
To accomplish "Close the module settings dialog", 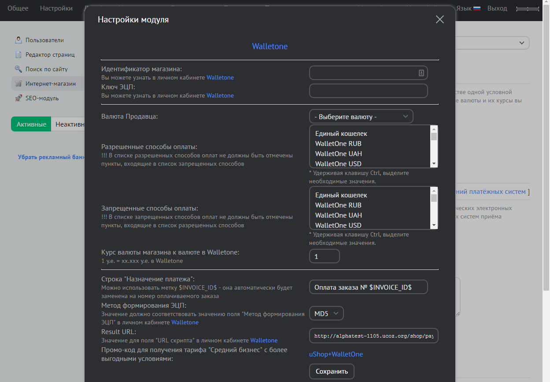I will [x=439, y=19].
